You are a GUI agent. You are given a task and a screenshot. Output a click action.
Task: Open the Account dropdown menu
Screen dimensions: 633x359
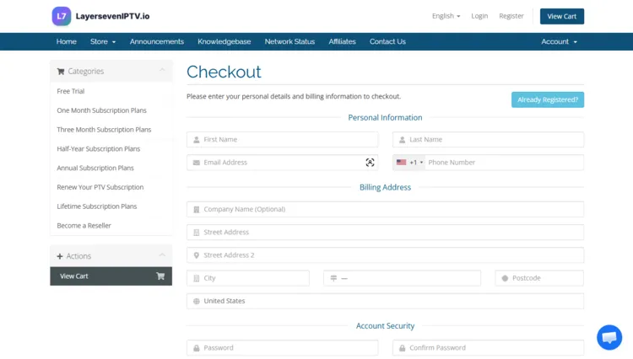(x=559, y=41)
